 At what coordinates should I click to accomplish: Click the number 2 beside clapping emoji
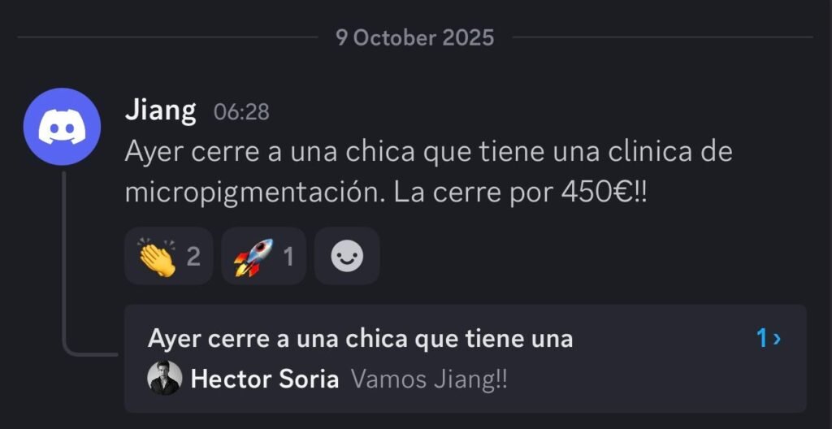click(193, 257)
